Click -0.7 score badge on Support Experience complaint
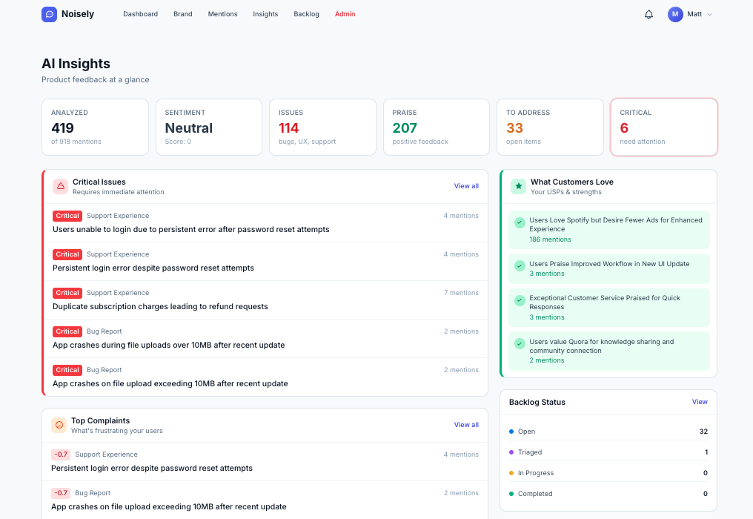753x519 pixels. point(61,454)
